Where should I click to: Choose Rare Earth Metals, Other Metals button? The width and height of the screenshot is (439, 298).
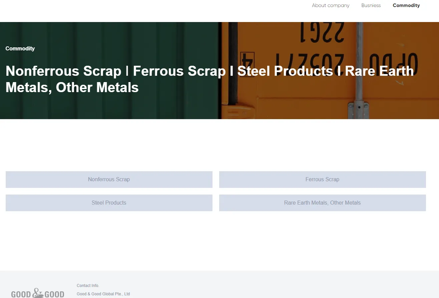pyautogui.click(x=323, y=203)
